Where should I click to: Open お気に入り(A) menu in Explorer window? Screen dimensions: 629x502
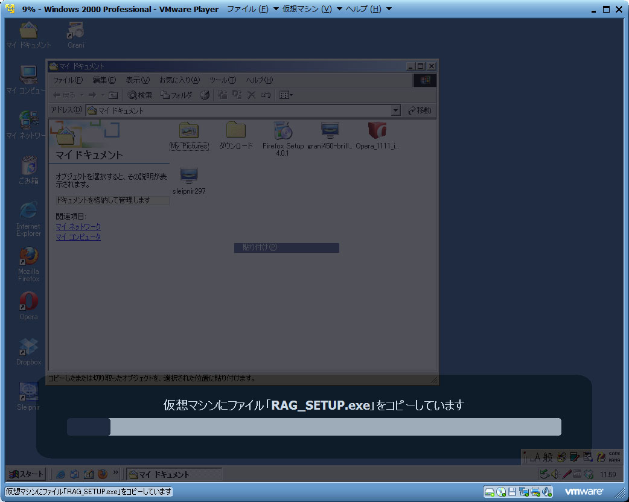click(x=179, y=80)
